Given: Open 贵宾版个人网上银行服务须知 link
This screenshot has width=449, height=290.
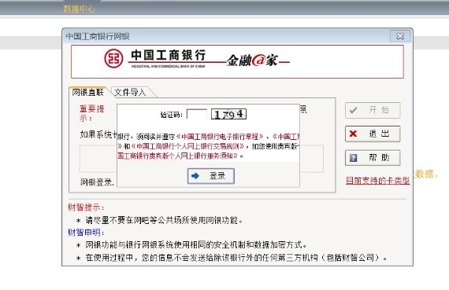Looking at the screenshot, I should pyautogui.click(x=177, y=156).
